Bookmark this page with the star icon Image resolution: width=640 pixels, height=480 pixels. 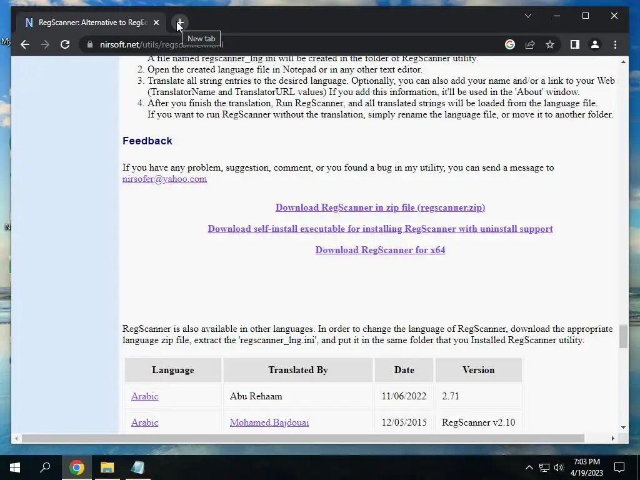click(550, 44)
